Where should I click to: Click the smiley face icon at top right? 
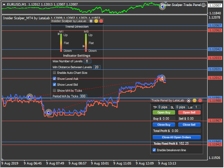(x=203, y=5)
